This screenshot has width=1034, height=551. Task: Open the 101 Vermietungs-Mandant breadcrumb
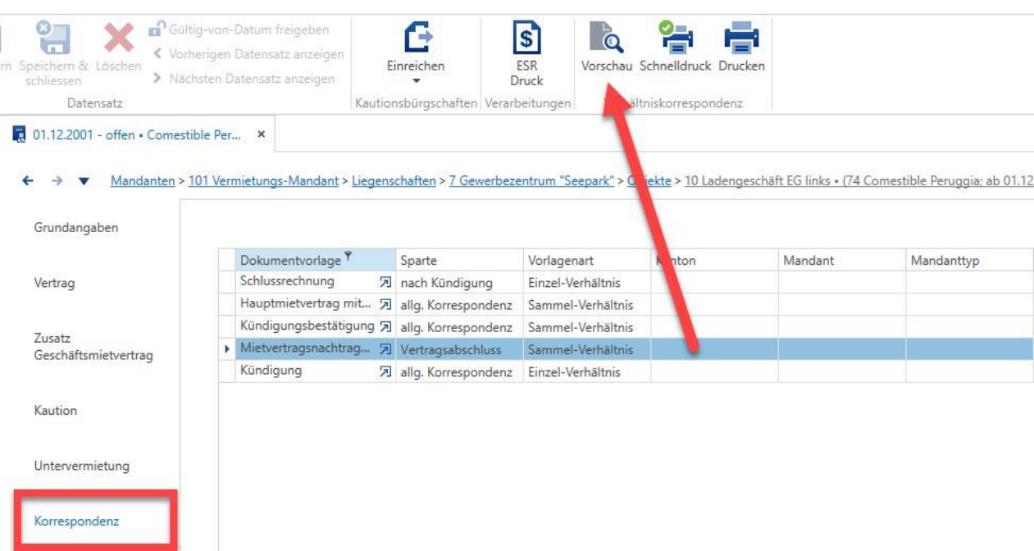(x=263, y=181)
